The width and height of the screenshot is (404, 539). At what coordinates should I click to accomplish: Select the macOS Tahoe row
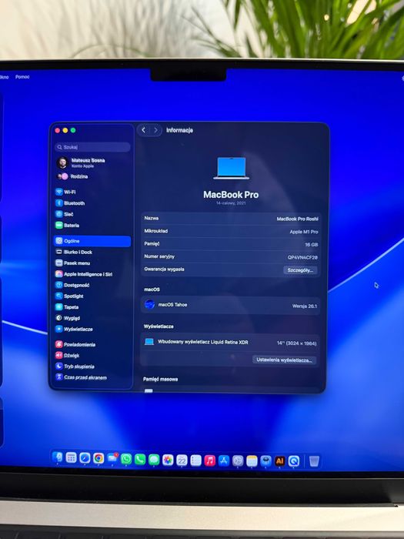coord(231,305)
